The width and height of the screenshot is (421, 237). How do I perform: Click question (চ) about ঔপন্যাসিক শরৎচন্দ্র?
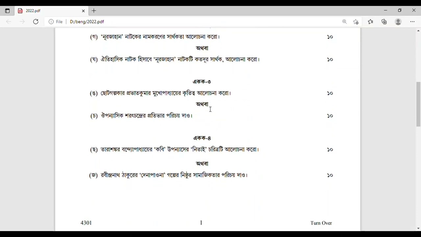pos(141,116)
